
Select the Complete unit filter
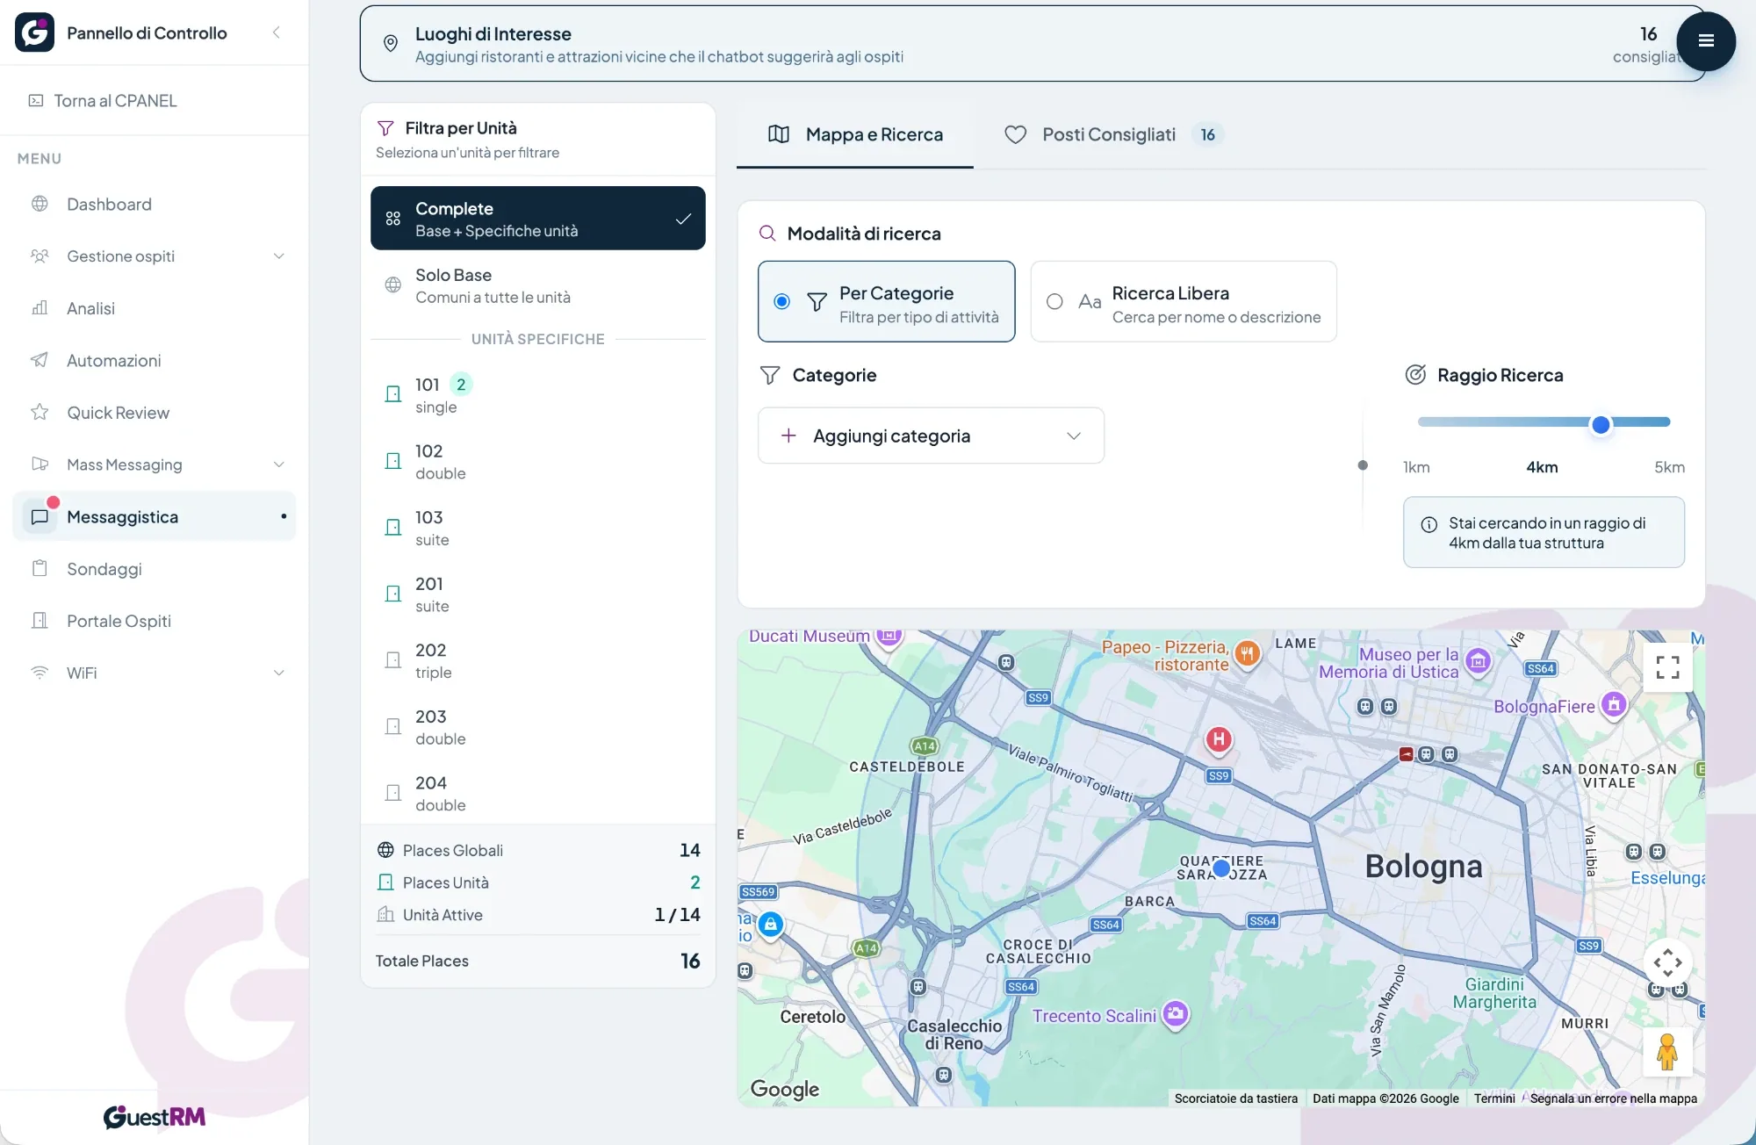click(x=537, y=218)
